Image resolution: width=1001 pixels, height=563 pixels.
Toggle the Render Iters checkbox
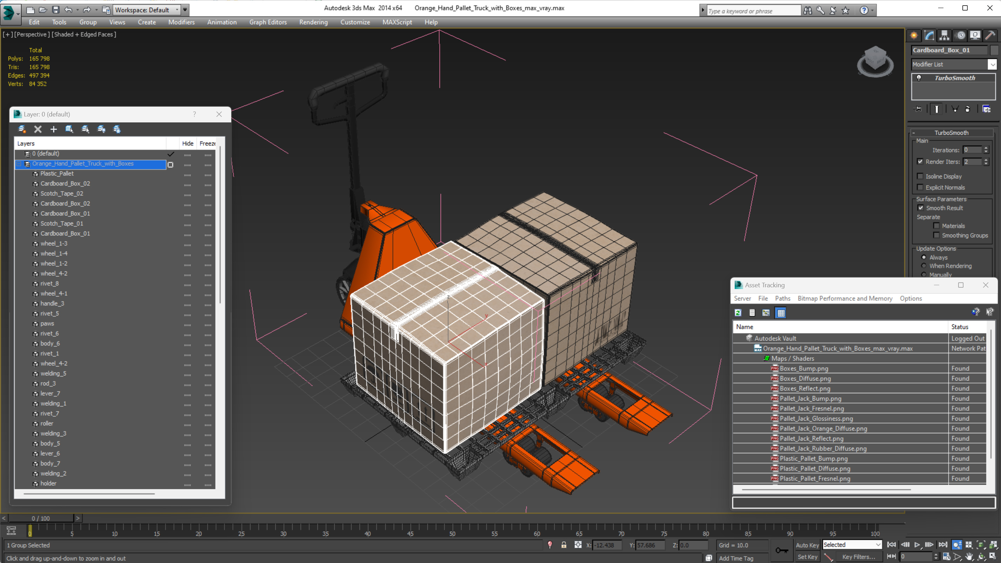click(920, 161)
